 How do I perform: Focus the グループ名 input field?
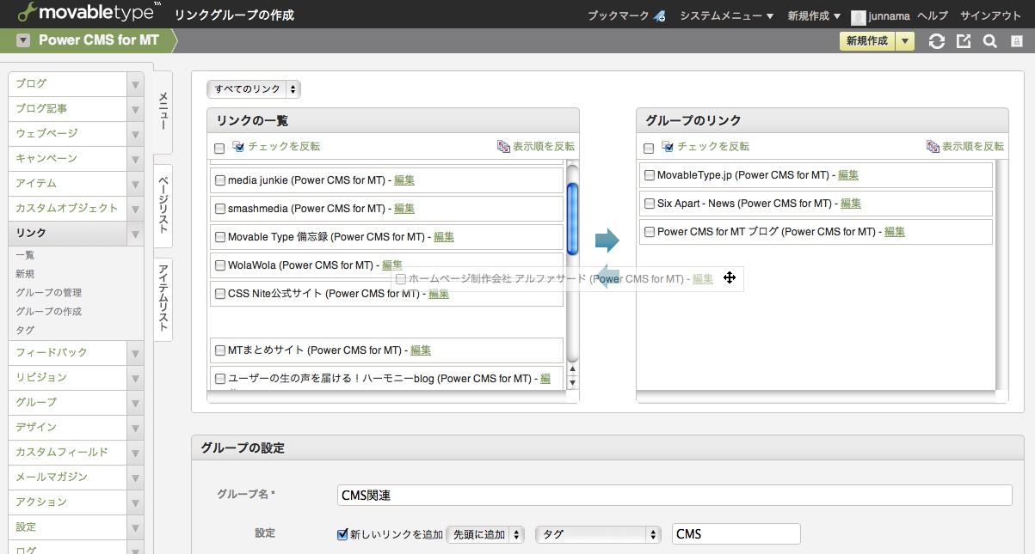pos(675,496)
